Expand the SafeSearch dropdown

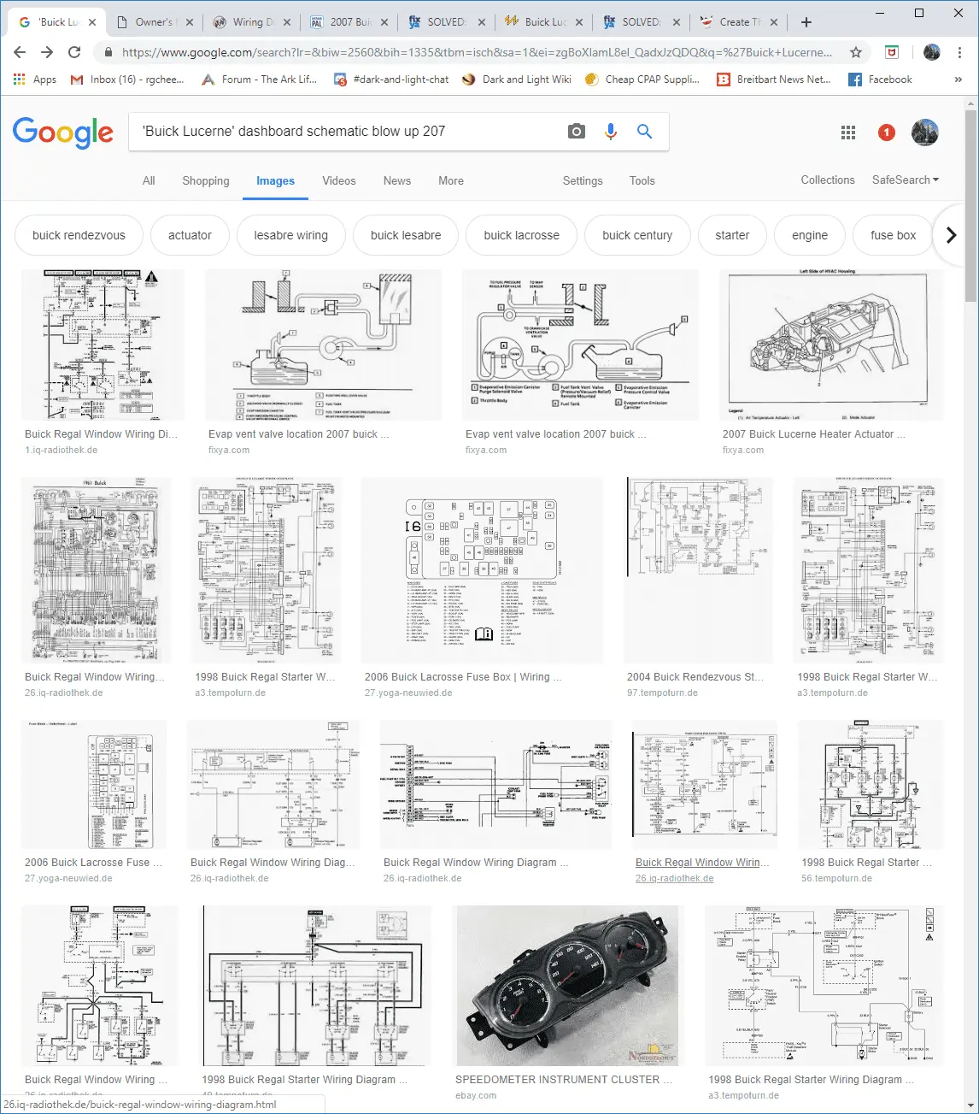coord(905,180)
